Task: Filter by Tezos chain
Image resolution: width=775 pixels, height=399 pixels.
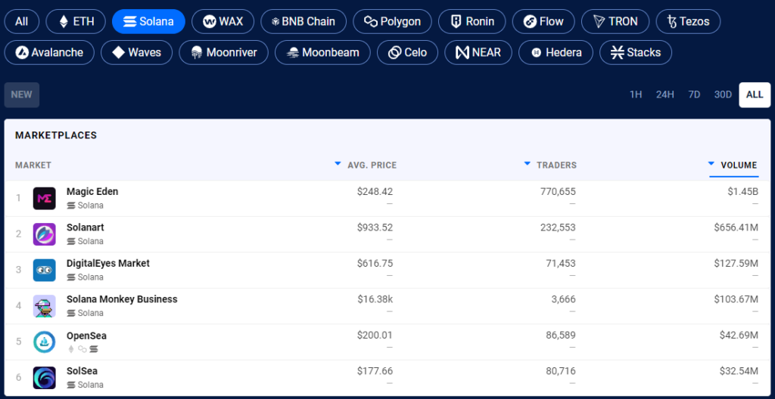Action: (688, 22)
